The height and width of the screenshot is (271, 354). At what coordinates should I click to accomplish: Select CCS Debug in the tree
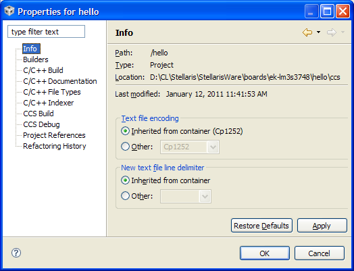pyautogui.click(x=41, y=124)
